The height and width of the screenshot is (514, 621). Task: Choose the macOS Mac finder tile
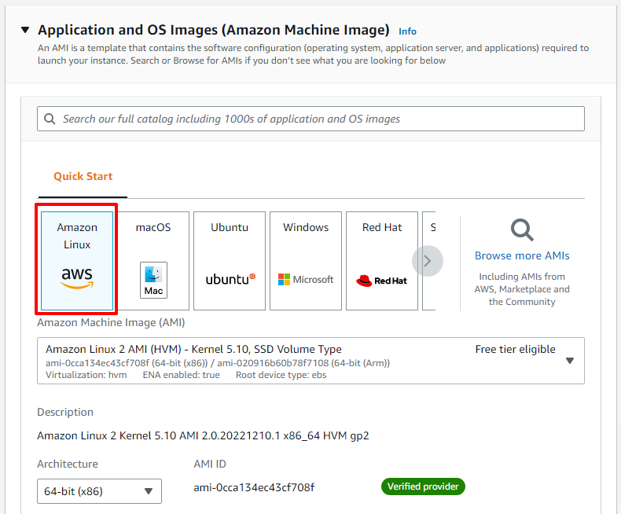pyautogui.click(x=153, y=261)
